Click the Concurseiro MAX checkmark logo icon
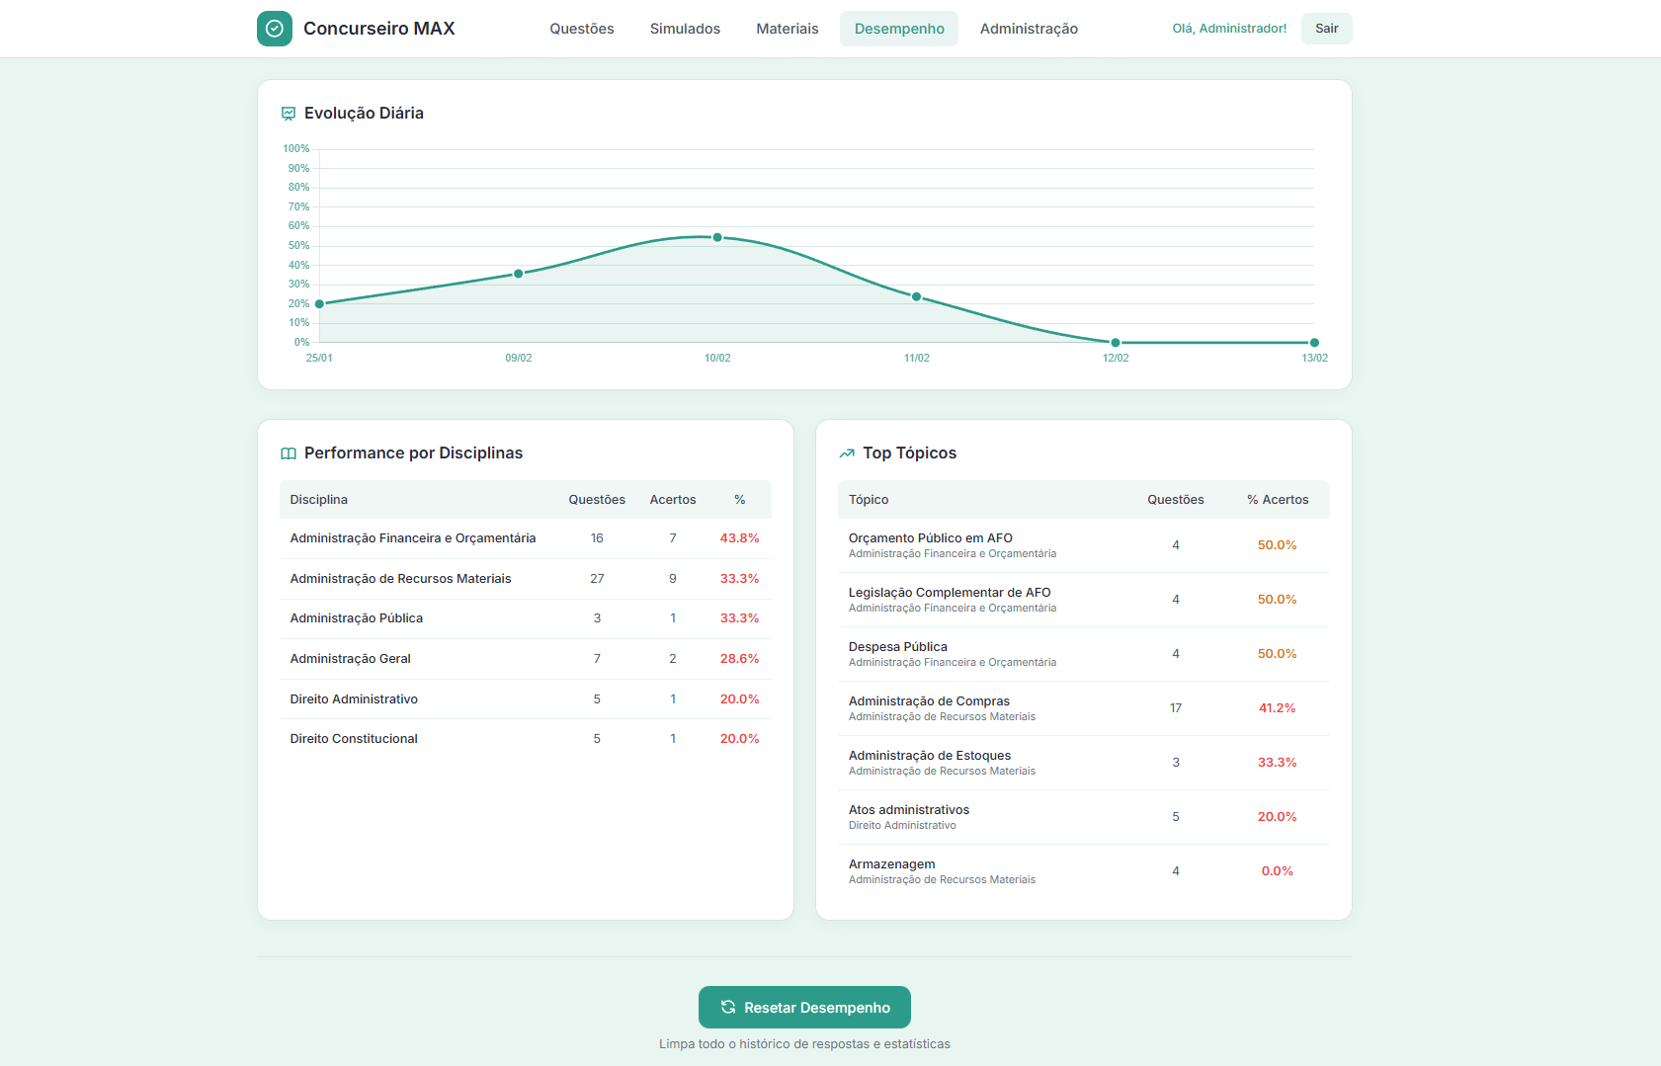Screen dimensions: 1661x1066 (275, 29)
